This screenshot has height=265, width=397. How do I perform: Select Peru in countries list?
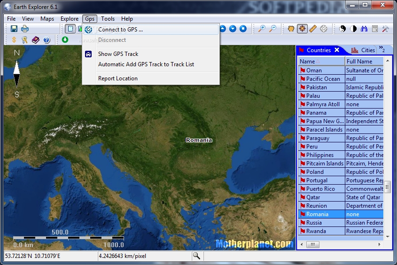(341, 147)
